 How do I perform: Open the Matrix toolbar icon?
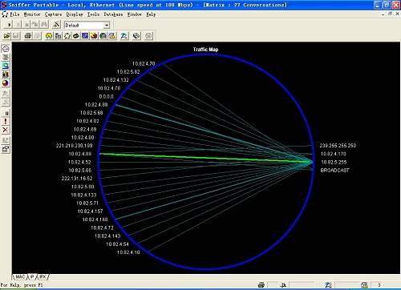[x=67, y=36]
